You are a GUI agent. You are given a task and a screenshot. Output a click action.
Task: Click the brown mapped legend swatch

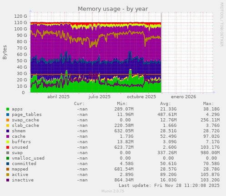pos(8,169)
